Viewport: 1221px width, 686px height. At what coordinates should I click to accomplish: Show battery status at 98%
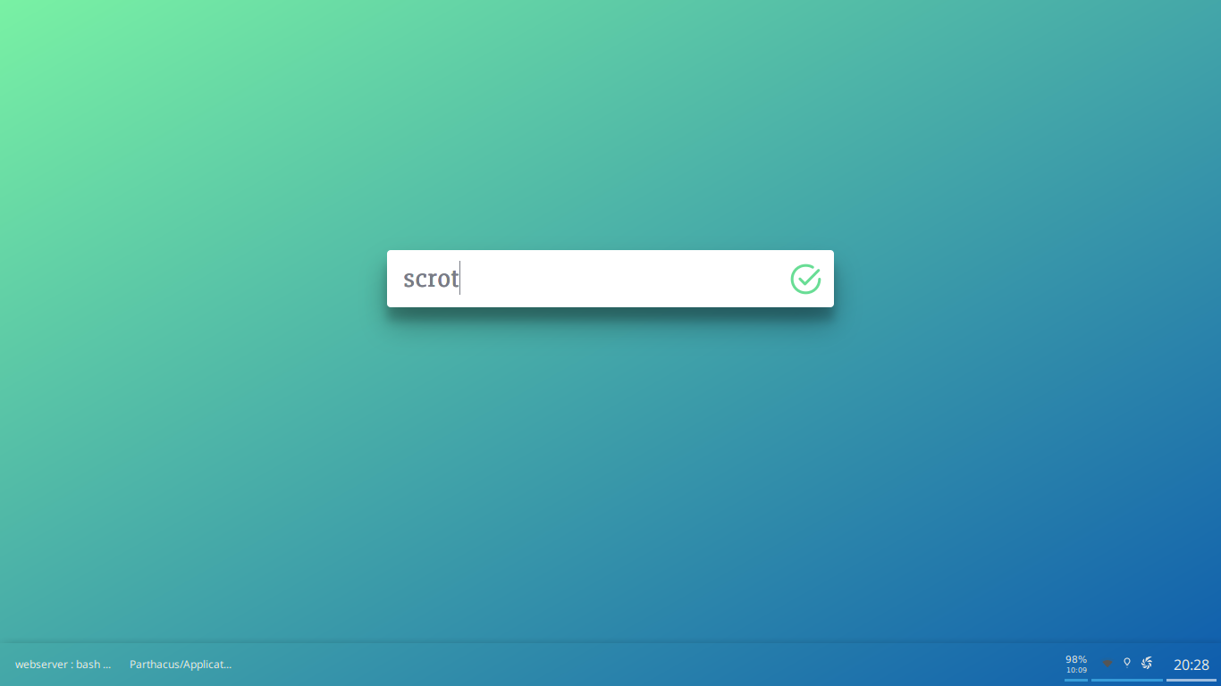[x=1076, y=659]
